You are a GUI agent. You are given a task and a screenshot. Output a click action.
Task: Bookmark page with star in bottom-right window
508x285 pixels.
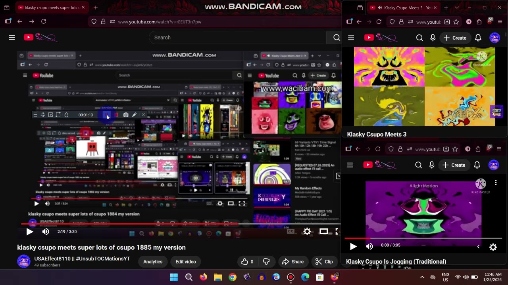(x=455, y=149)
